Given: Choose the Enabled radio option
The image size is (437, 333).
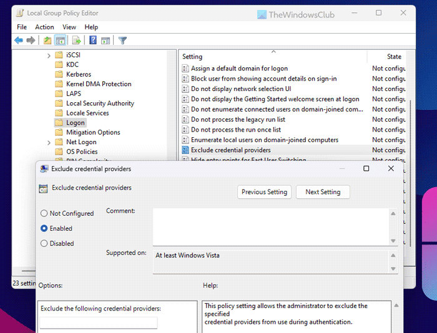Looking at the screenshot, I should point(44,228).
